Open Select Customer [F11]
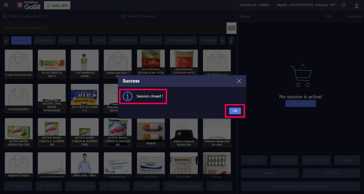The height and width of the screenshot is (194, 364). 26,16
